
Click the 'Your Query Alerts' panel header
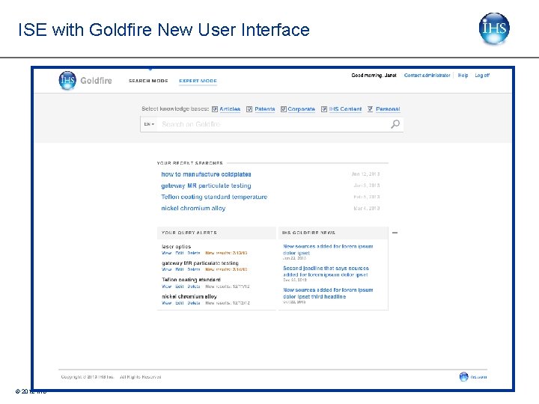(x=216, y=233)
